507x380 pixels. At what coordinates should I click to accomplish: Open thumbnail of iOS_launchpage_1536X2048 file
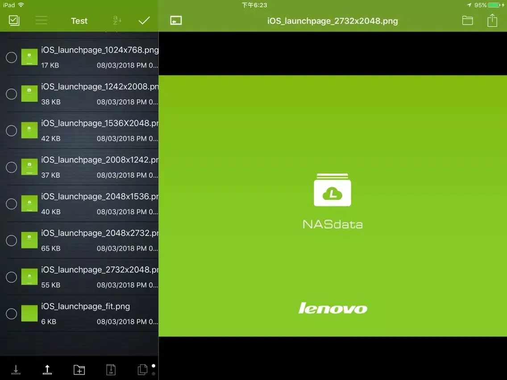tap(29, 130)
